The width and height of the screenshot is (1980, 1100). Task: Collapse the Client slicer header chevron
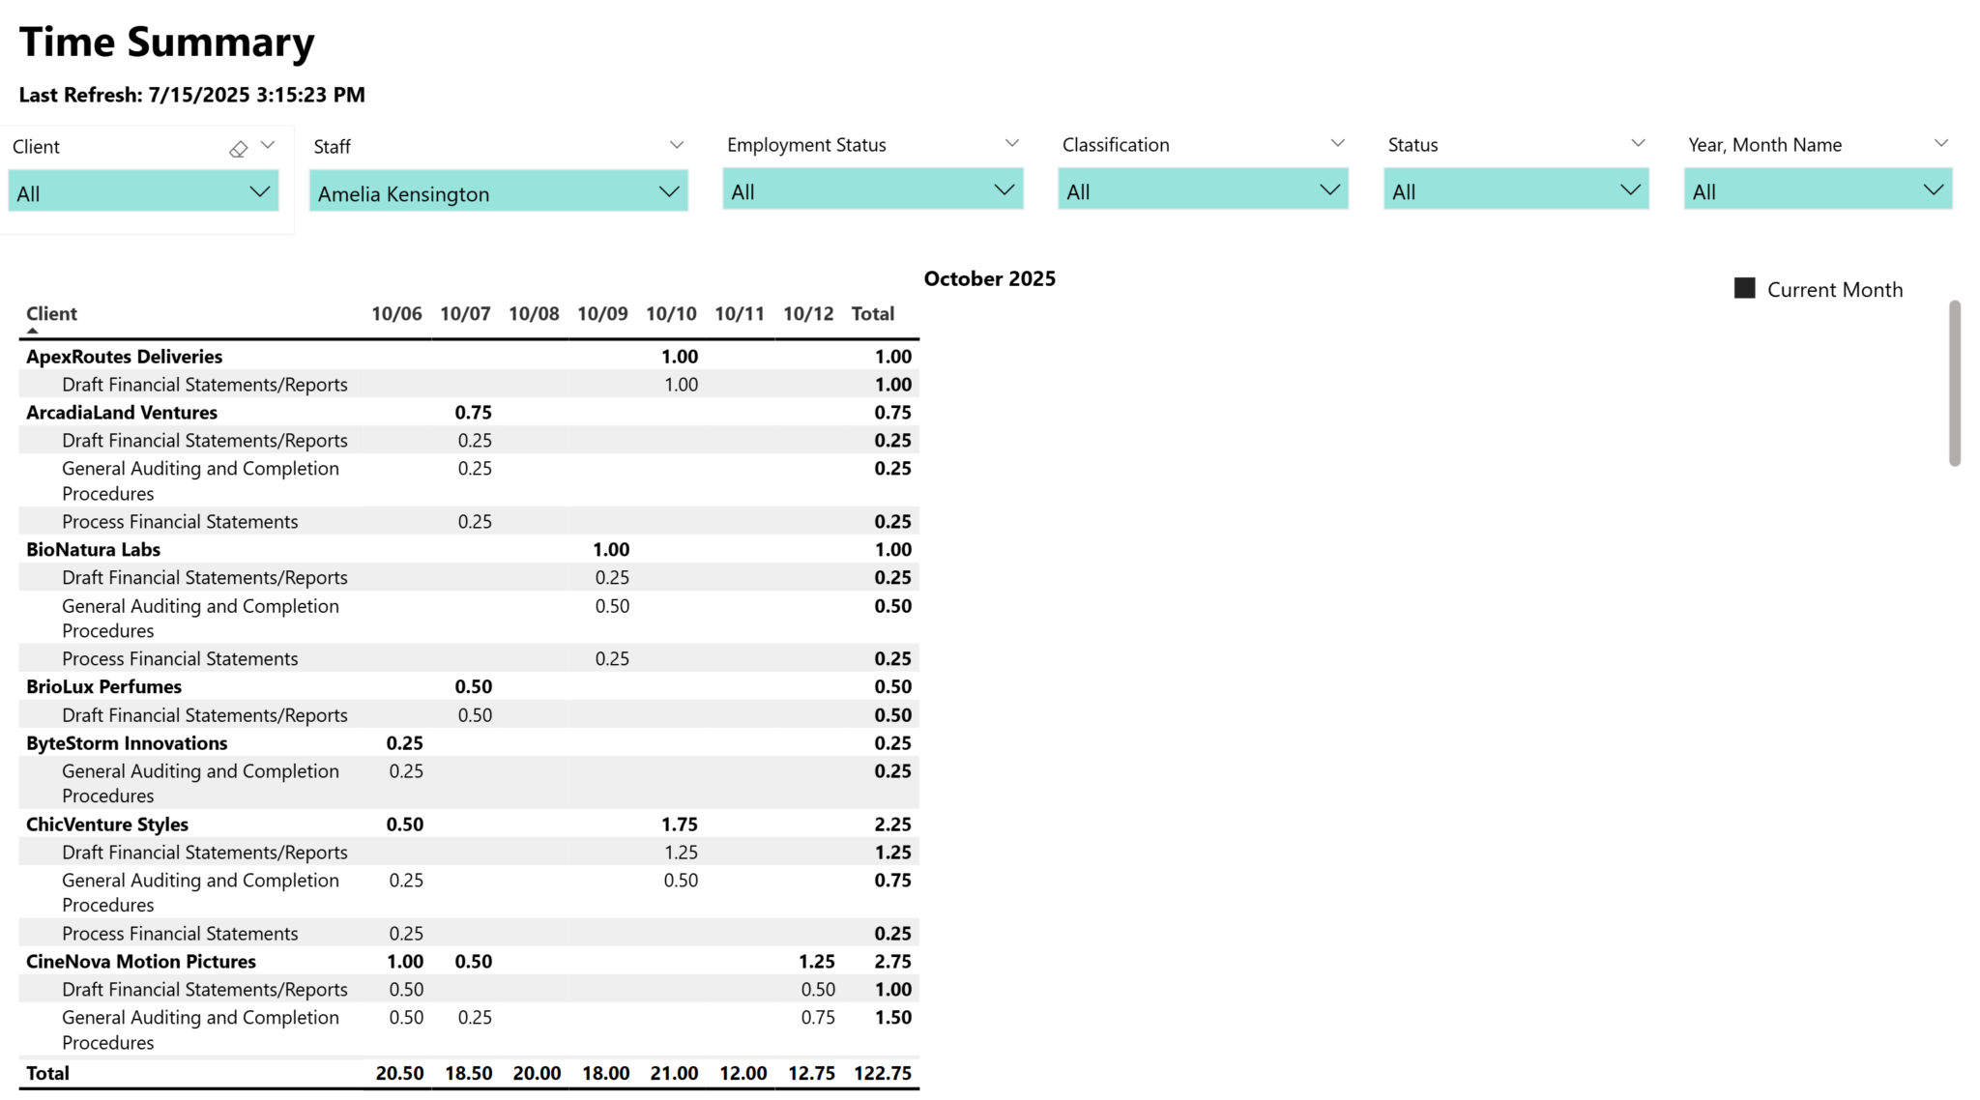(268, 146)
